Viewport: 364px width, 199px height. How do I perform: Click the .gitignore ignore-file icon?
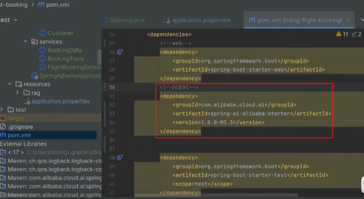point(3,126)
